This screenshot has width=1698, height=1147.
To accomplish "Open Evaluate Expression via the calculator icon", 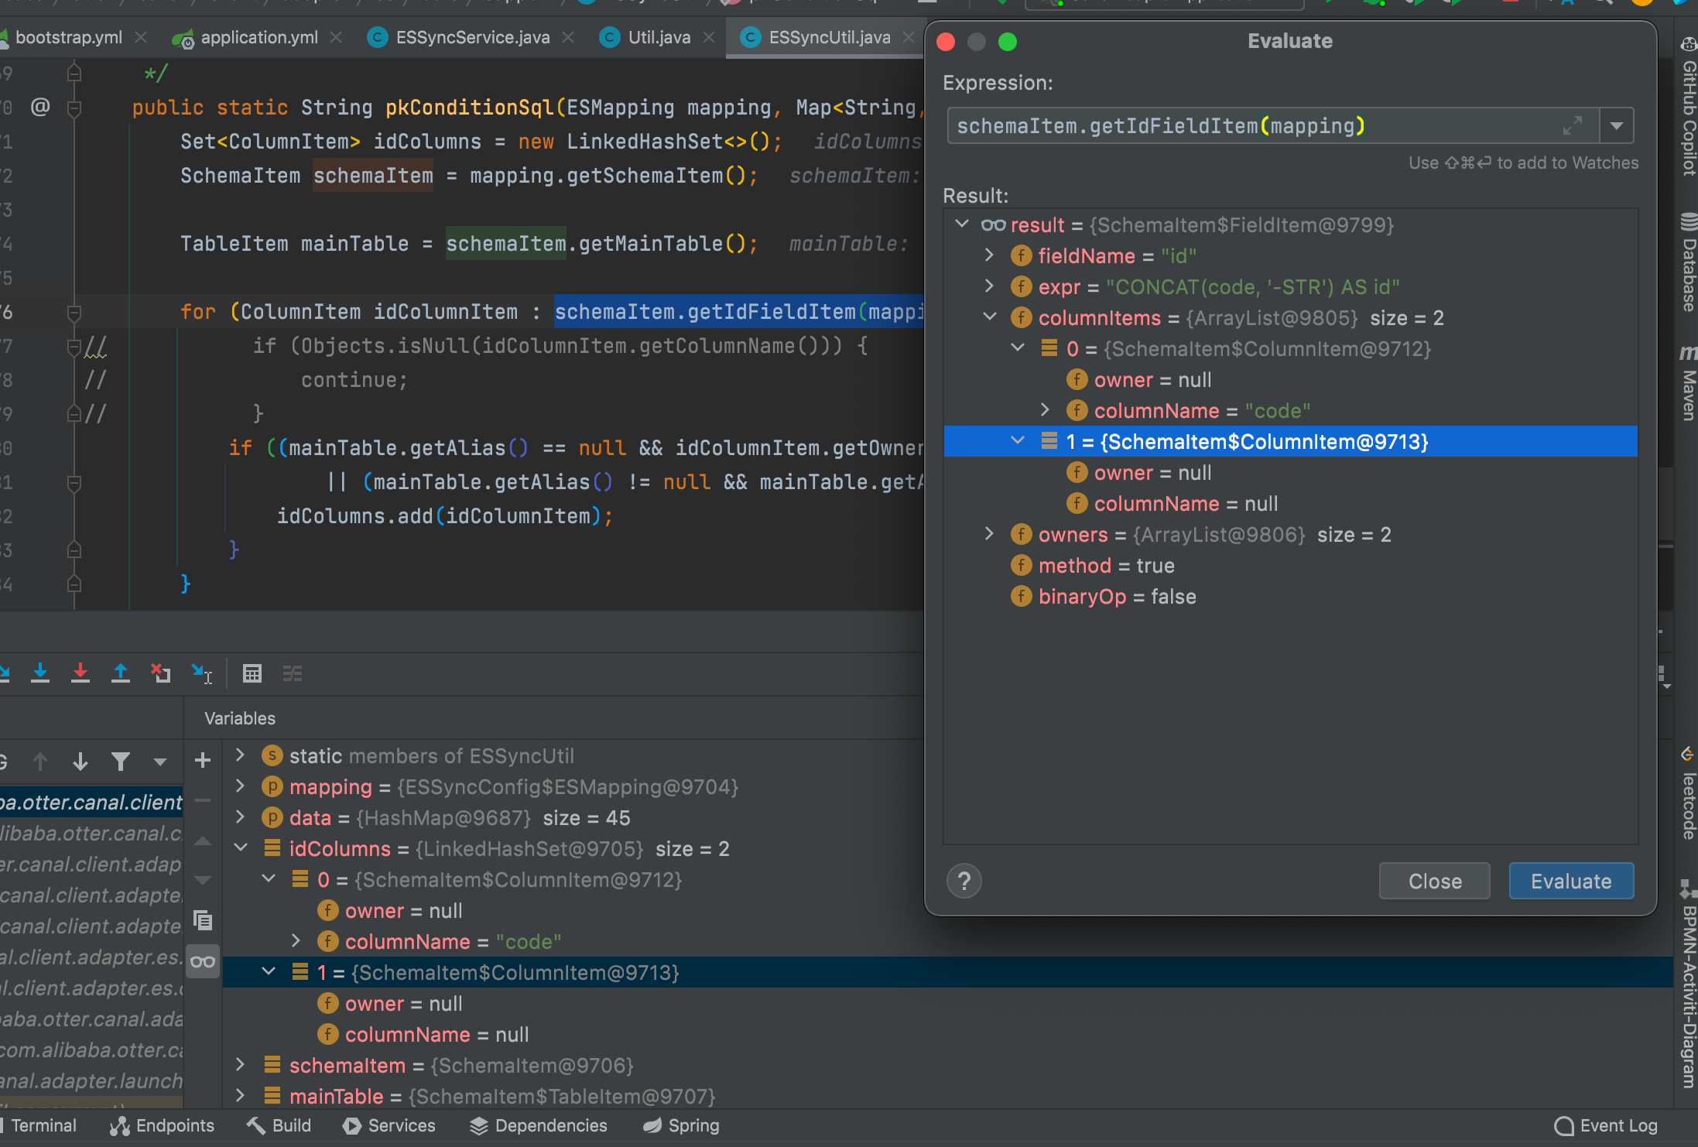I will 252,673.
